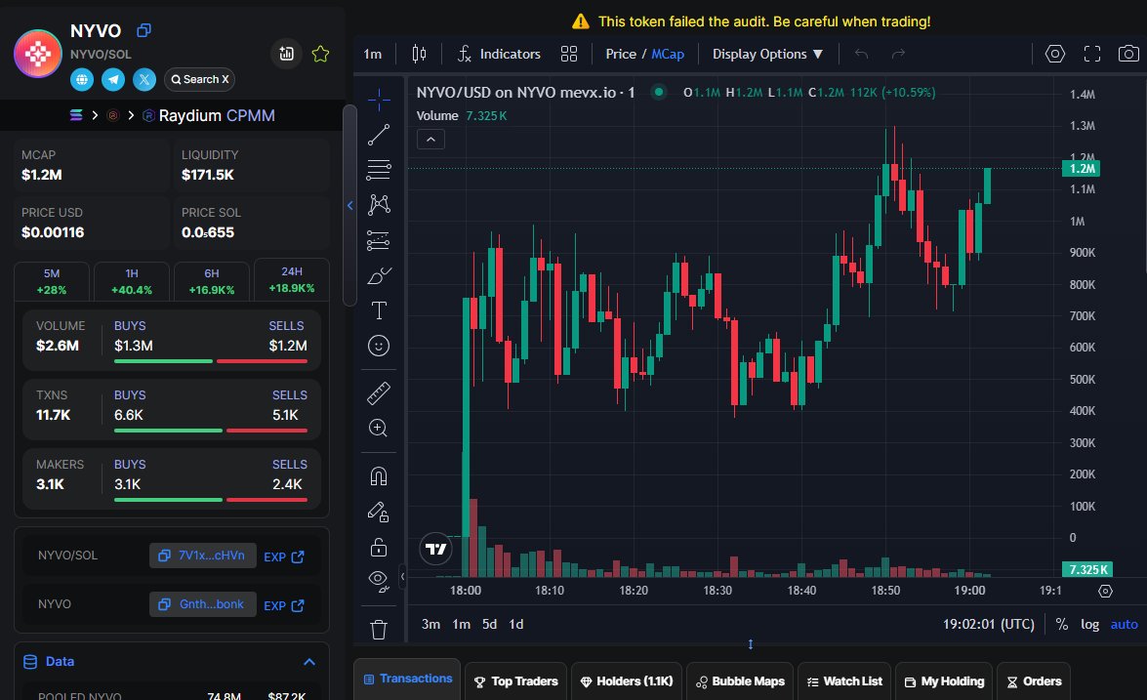The image size is (1147, 700).
Task: Expand the Display Options dropdown
Action: (x=767, y=54)
